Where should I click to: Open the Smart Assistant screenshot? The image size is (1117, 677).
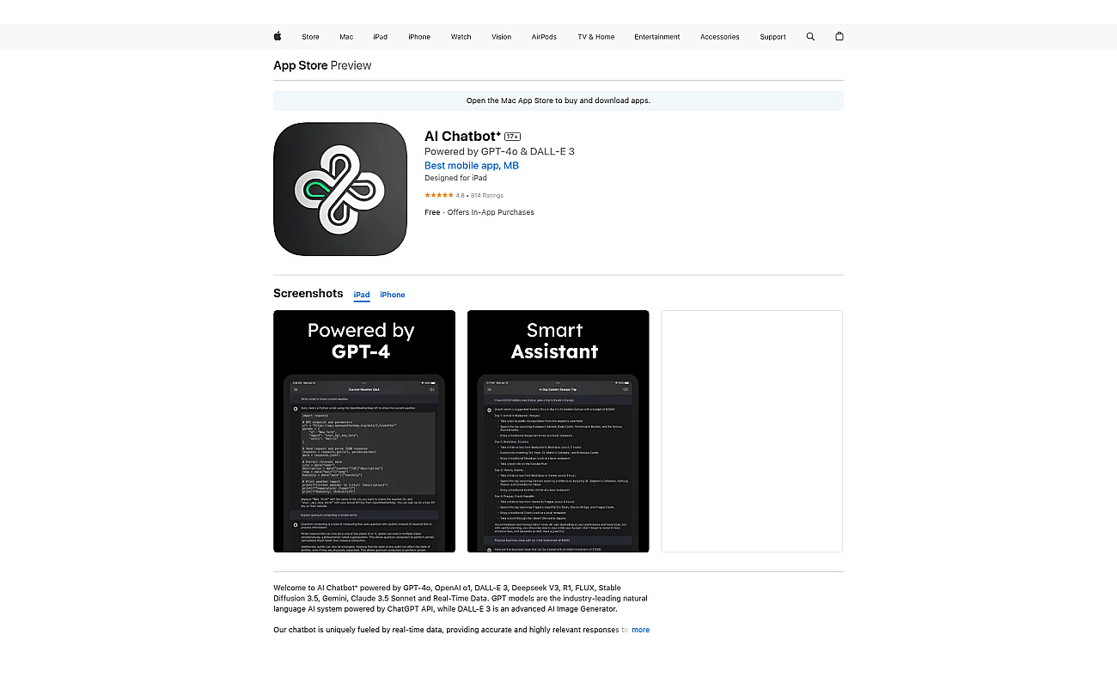pos(558,431)
